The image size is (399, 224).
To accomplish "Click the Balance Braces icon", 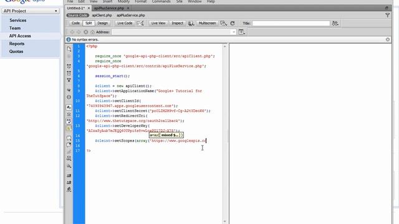I will tap(69, 97).
